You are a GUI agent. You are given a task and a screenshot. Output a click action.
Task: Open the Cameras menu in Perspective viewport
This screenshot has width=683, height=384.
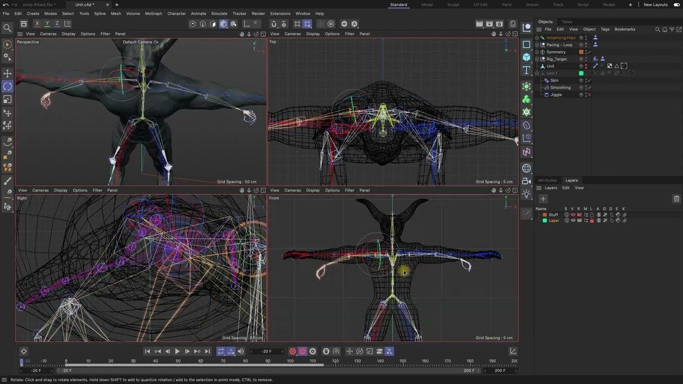tap(48, 34)
